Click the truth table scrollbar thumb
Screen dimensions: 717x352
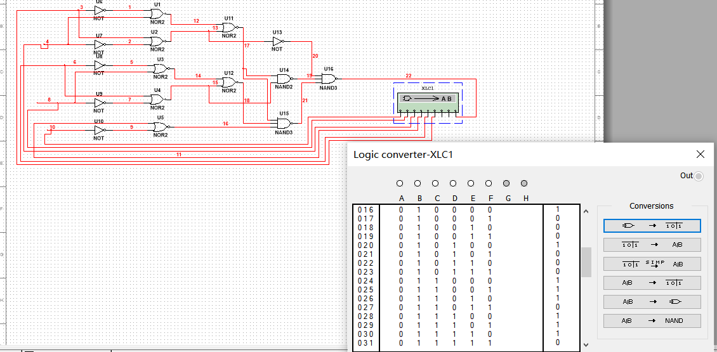pyautogui.click(x=586, y=259)
